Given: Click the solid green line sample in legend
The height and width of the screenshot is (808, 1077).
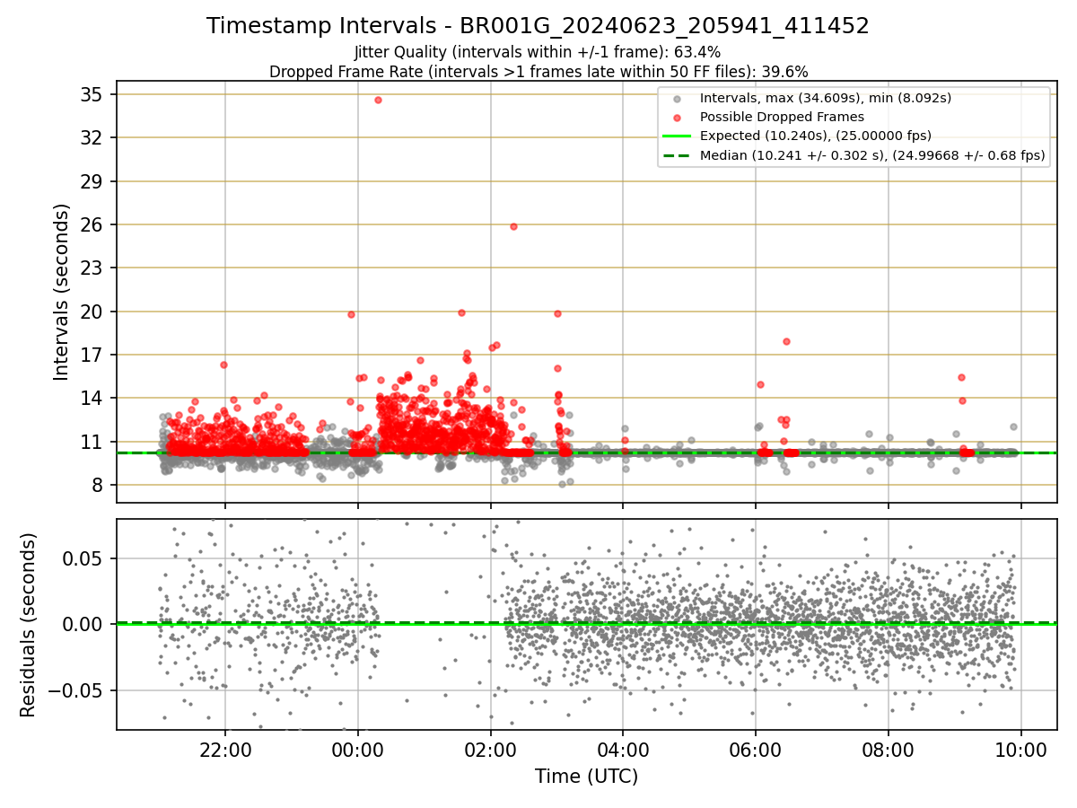Looking at the screenshot, I should coord(677,136).
